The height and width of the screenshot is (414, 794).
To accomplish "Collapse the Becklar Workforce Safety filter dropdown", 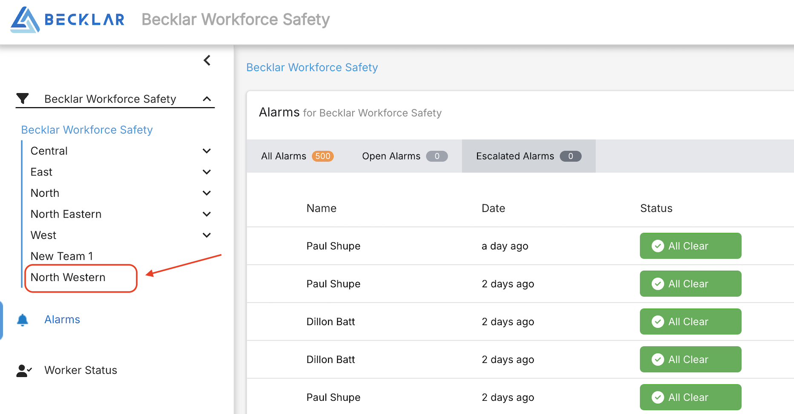I will [x=207, y=99].
